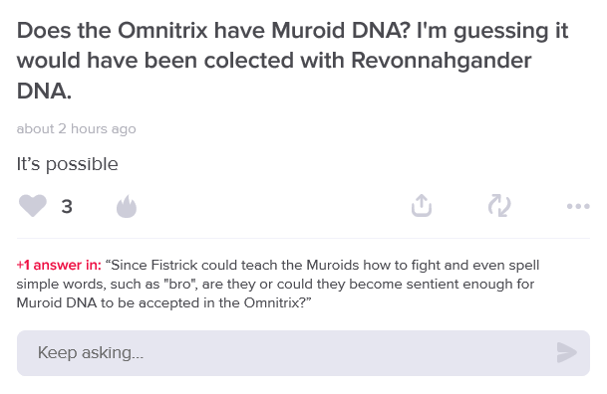Open the quoted Fistrick question thread

(x=277, y=284)
